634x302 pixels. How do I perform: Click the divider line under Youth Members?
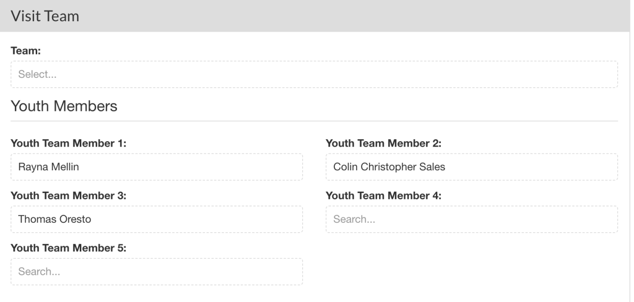point(314,121)
